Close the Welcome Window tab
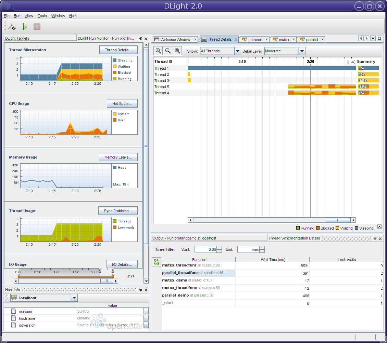 (195, 39)
